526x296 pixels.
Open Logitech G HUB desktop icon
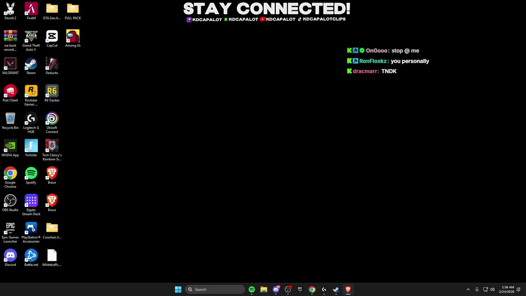coord(31,123)
